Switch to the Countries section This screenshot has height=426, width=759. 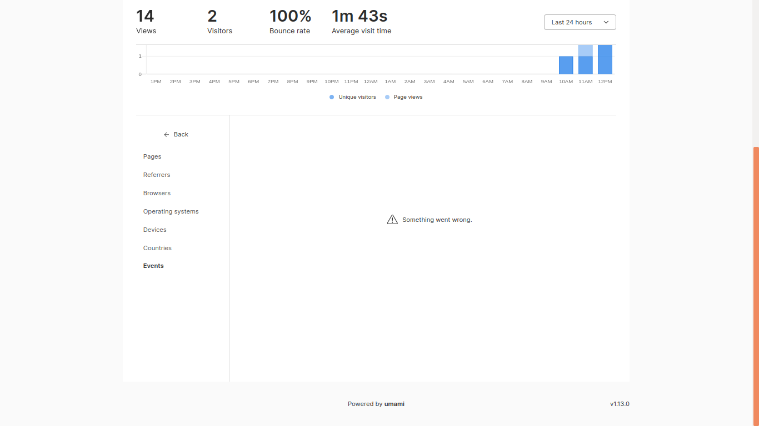point(157,248)
